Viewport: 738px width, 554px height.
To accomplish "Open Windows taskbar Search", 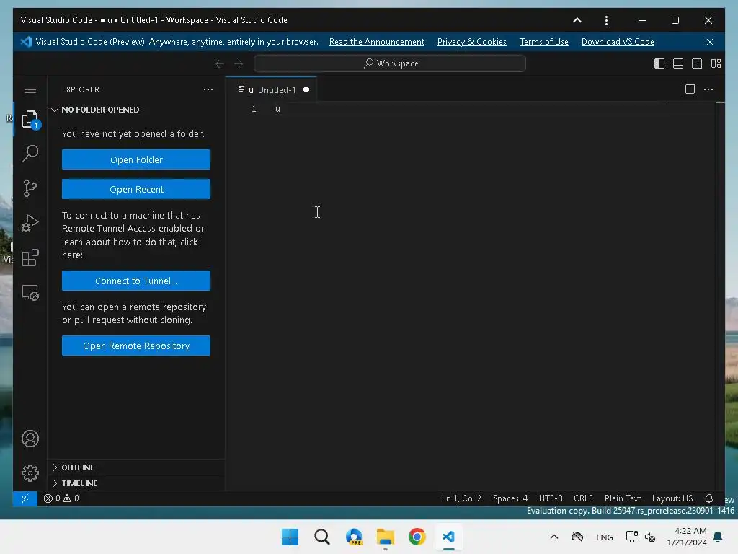I will [322, 537].
